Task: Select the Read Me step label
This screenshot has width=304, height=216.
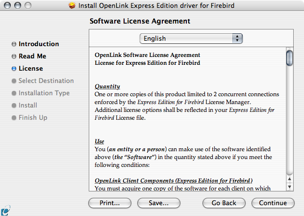Action: click(32, 56)
